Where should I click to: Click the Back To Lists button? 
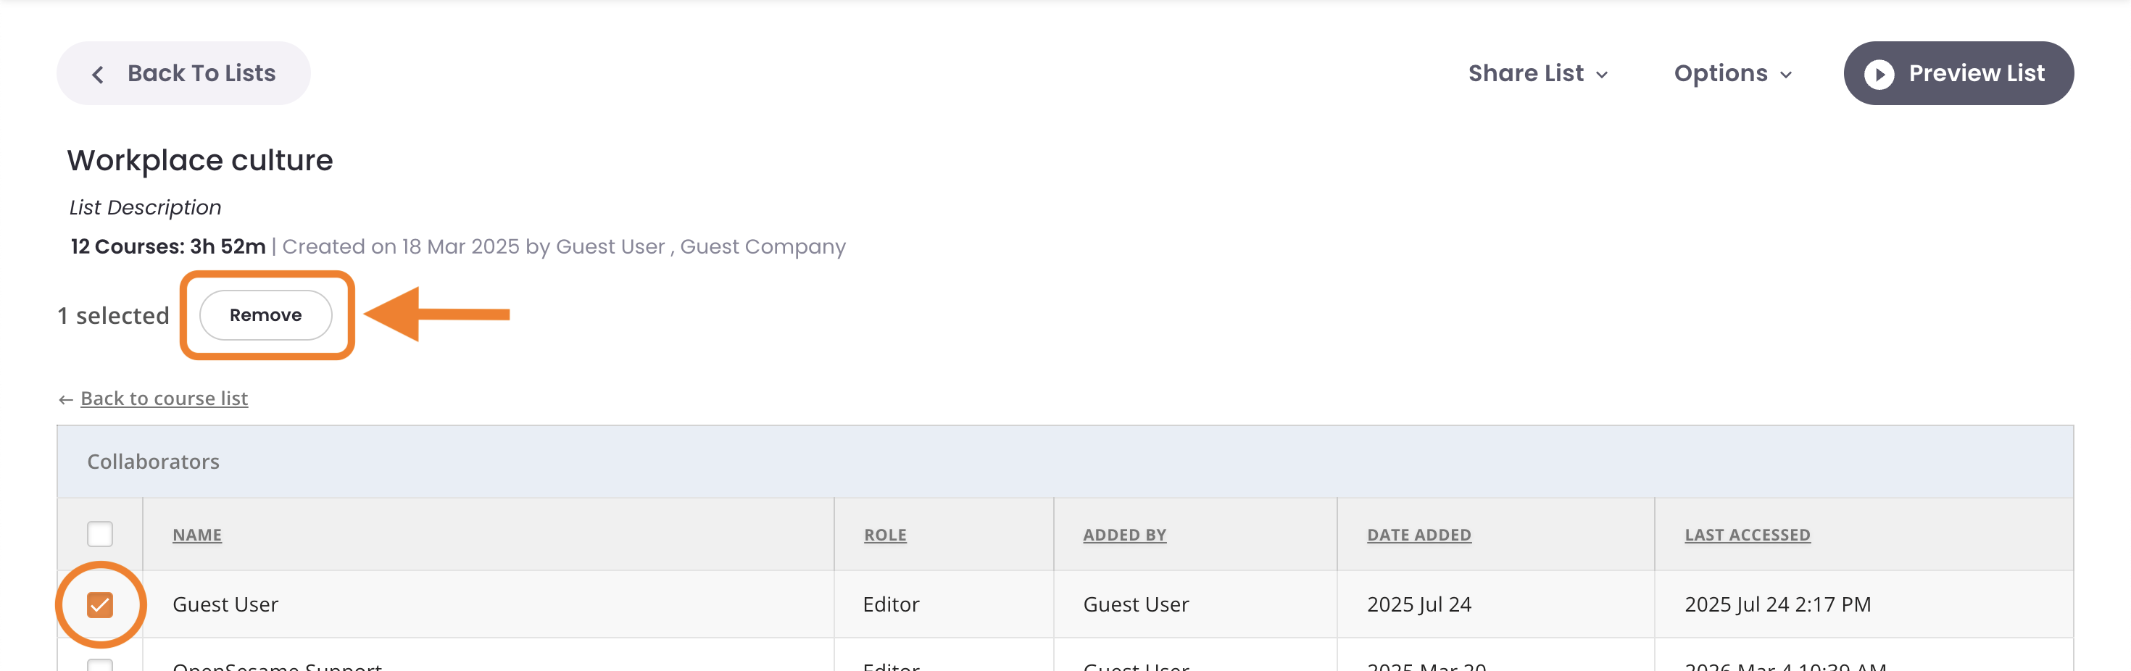coord(183,72)
